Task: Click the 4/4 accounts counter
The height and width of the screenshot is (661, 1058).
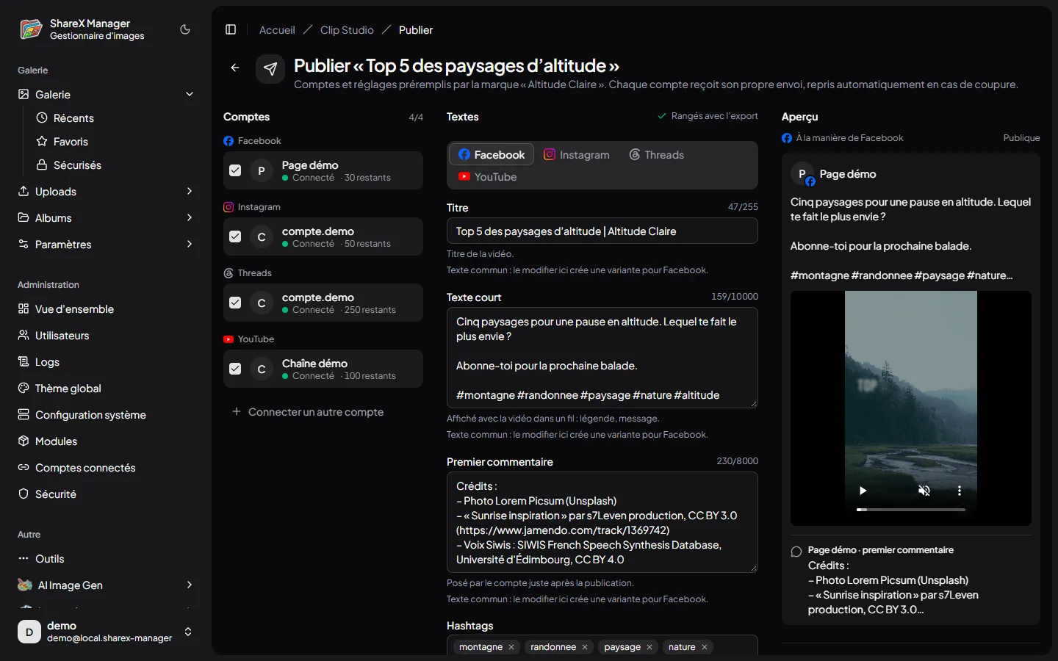Action: tap(416, 118)
